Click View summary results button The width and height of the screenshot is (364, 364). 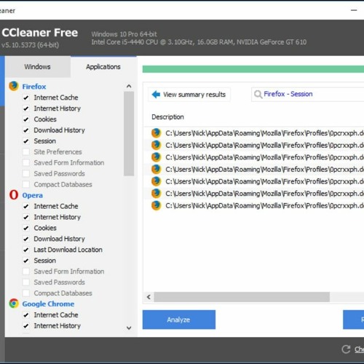189,95
